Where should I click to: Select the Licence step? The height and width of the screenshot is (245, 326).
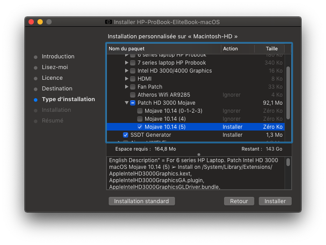click(x=52, y=78)
